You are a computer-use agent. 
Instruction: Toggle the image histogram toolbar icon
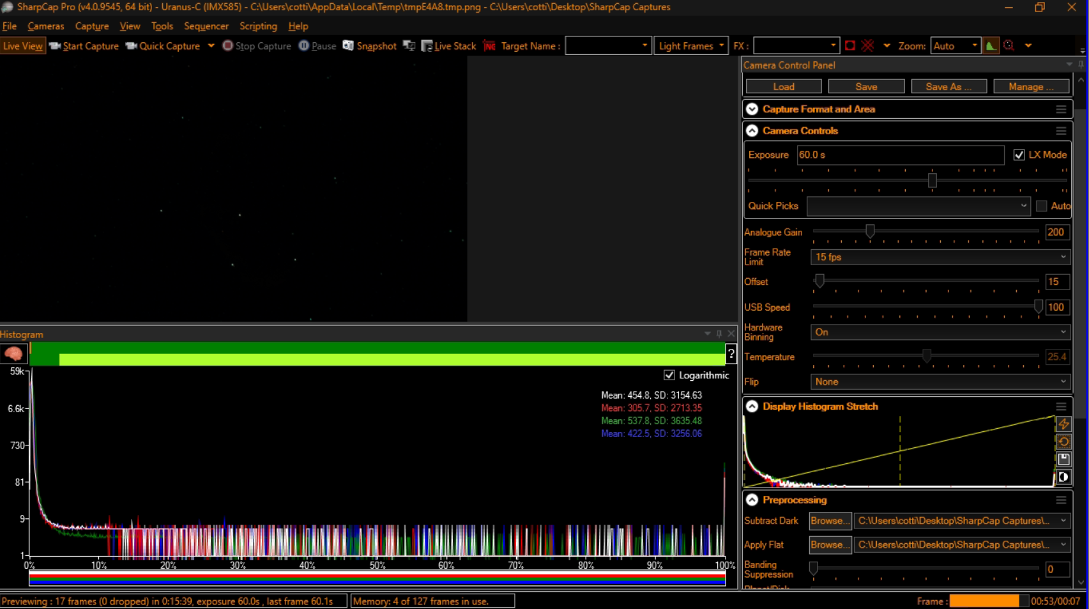click(991, 46)
